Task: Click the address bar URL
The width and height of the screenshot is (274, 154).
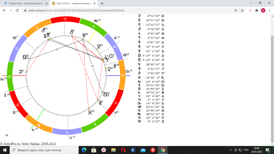Action: [76, 10]
